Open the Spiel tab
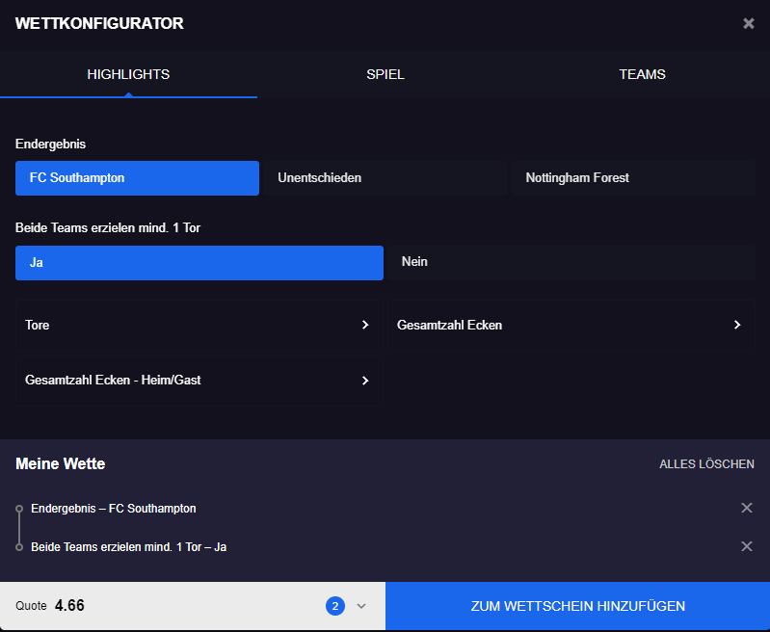770x632 pixels. 385,74
